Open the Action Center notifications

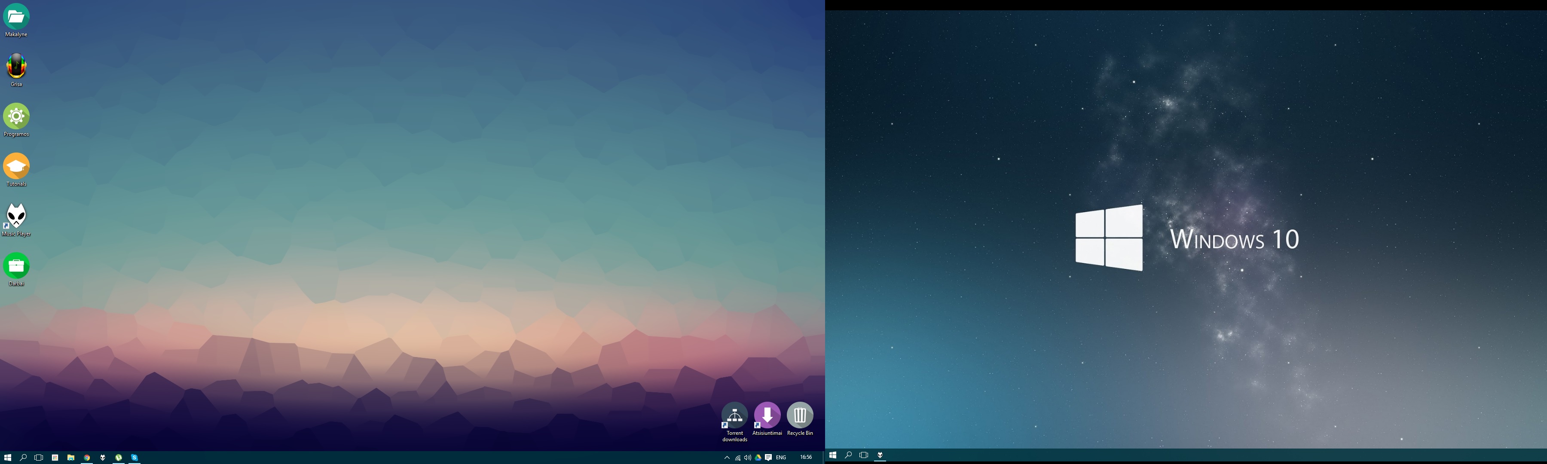[768, 458]
